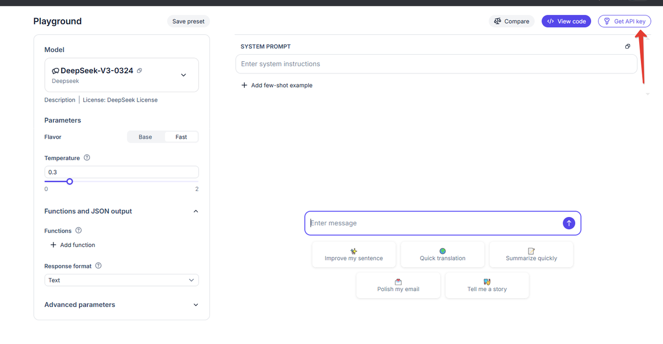Collapse Functions and JSON output section
Image resolution: width=663 pixels, height=344 pixels.
click(196, 211)
